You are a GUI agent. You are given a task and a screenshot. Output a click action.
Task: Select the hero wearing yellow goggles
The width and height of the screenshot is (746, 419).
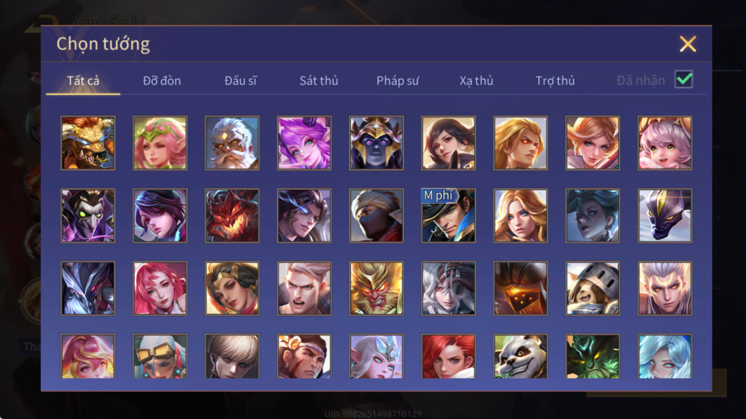click(160, 356)
